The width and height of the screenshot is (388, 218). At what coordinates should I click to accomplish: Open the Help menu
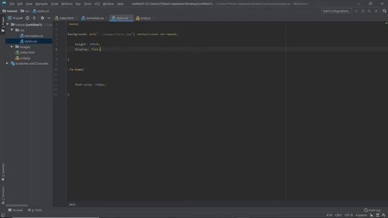(120, 4)
